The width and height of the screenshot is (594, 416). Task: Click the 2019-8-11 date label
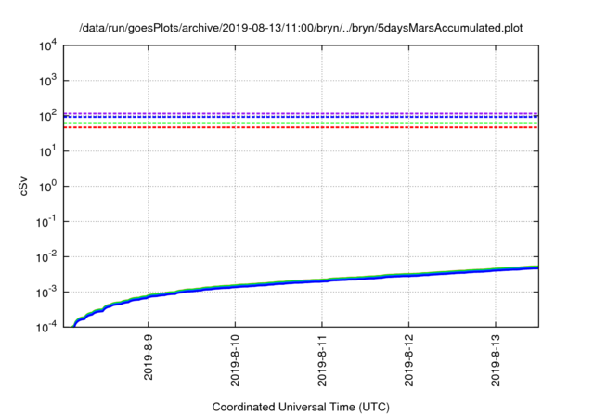[322, 360]
